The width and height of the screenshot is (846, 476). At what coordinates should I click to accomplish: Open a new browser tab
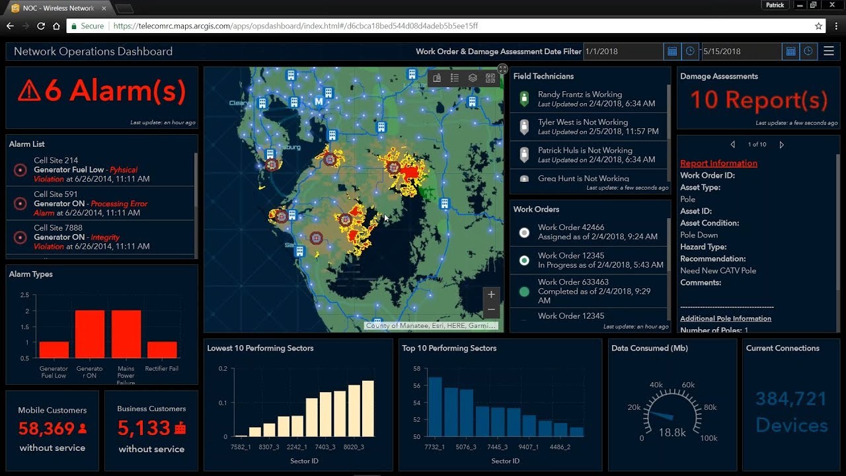(125, 9)
